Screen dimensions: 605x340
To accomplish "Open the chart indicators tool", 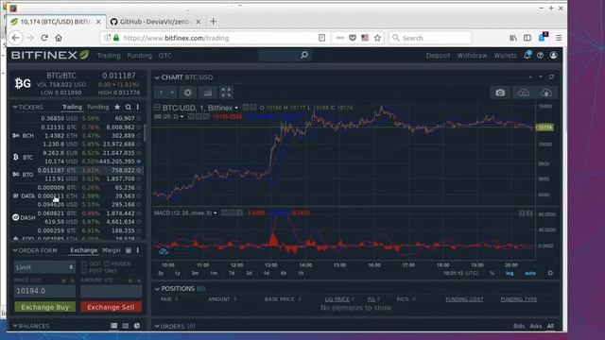I will click(208, 93).
